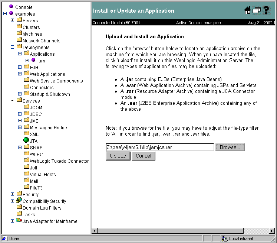Collapse the examples domain node
The width and height of the screenshot is (277, 243).
[5, 13]
